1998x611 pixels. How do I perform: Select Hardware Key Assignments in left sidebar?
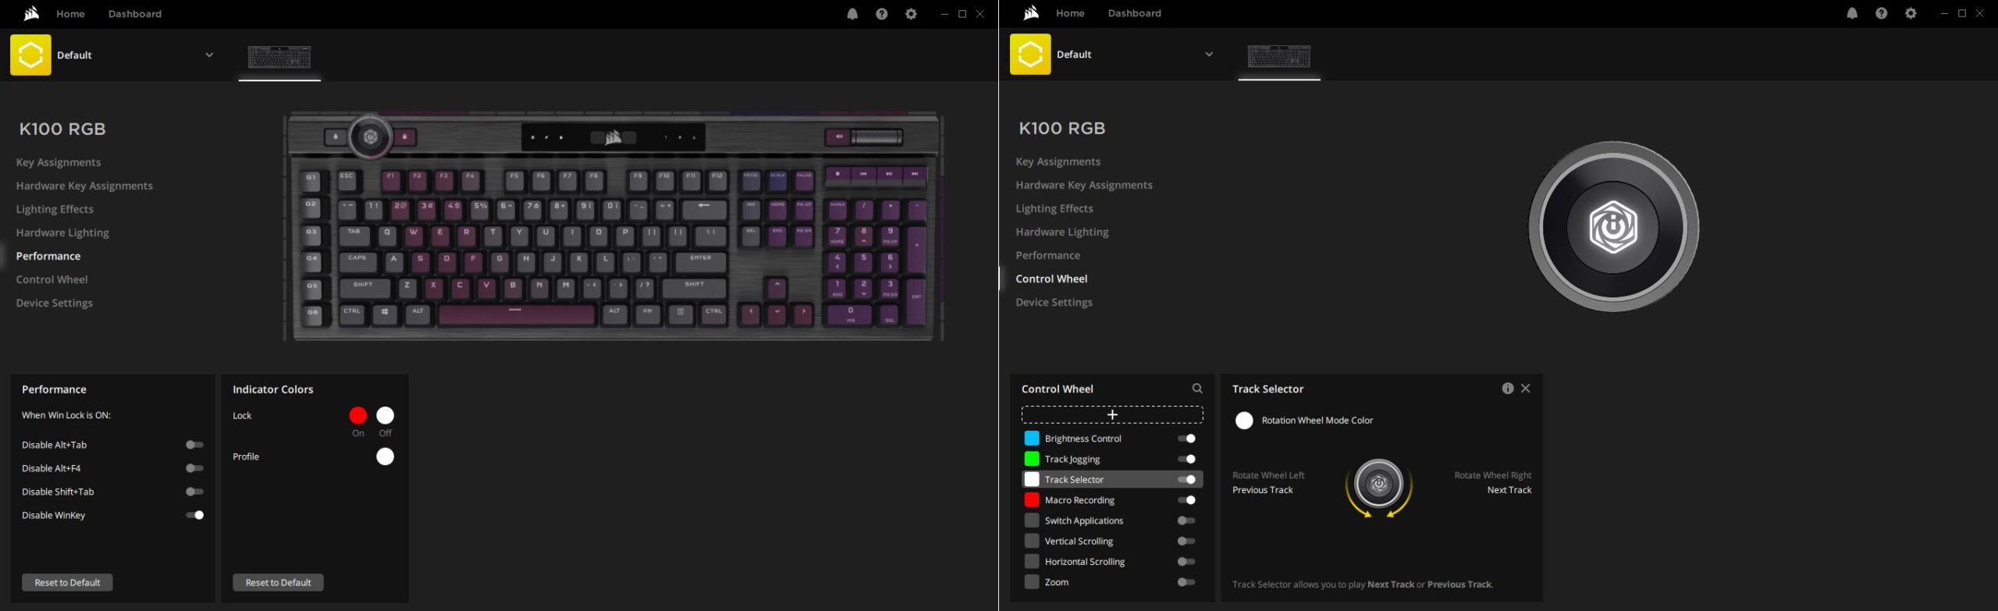point(84,186)
